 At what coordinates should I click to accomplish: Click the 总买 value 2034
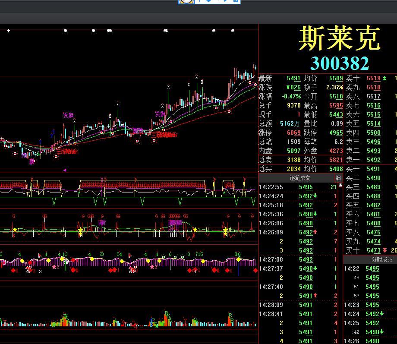293,169
